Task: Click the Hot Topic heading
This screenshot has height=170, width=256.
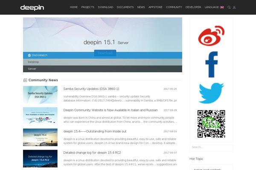Action: 196,159
